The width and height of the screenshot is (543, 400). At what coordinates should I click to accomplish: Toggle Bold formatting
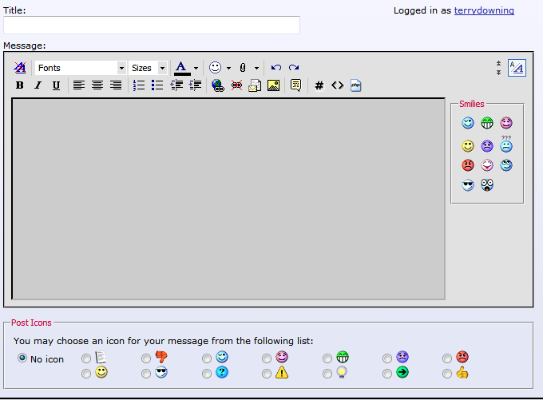tap(20, 85)
